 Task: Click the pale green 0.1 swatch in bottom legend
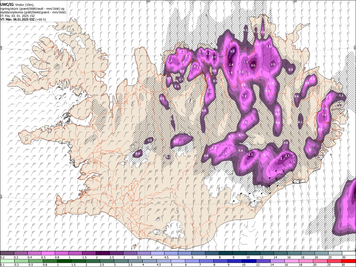point(7,261)
